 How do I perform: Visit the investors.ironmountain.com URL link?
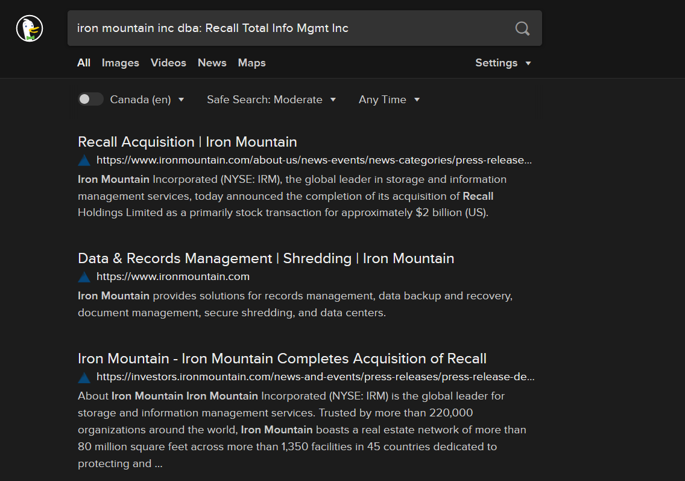click(315, 377)
